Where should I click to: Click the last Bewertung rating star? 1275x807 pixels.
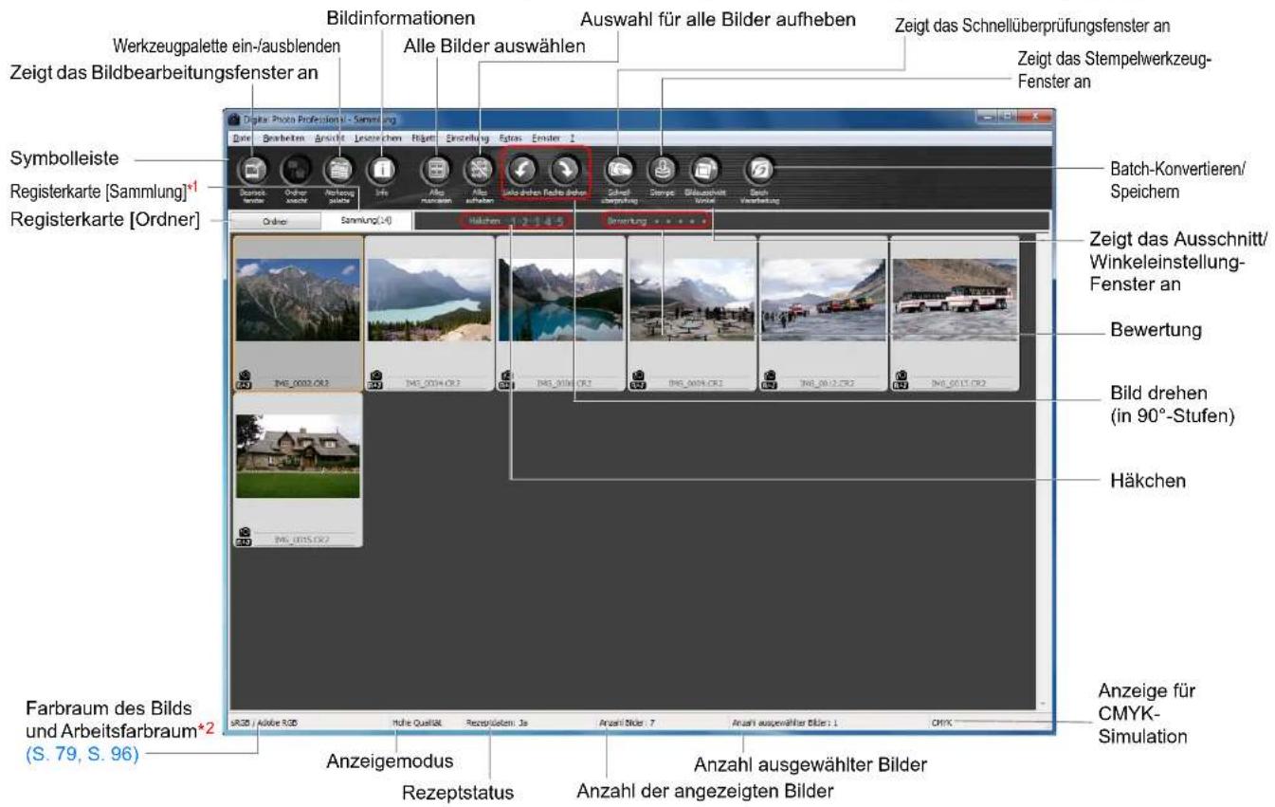coord(703,221)
